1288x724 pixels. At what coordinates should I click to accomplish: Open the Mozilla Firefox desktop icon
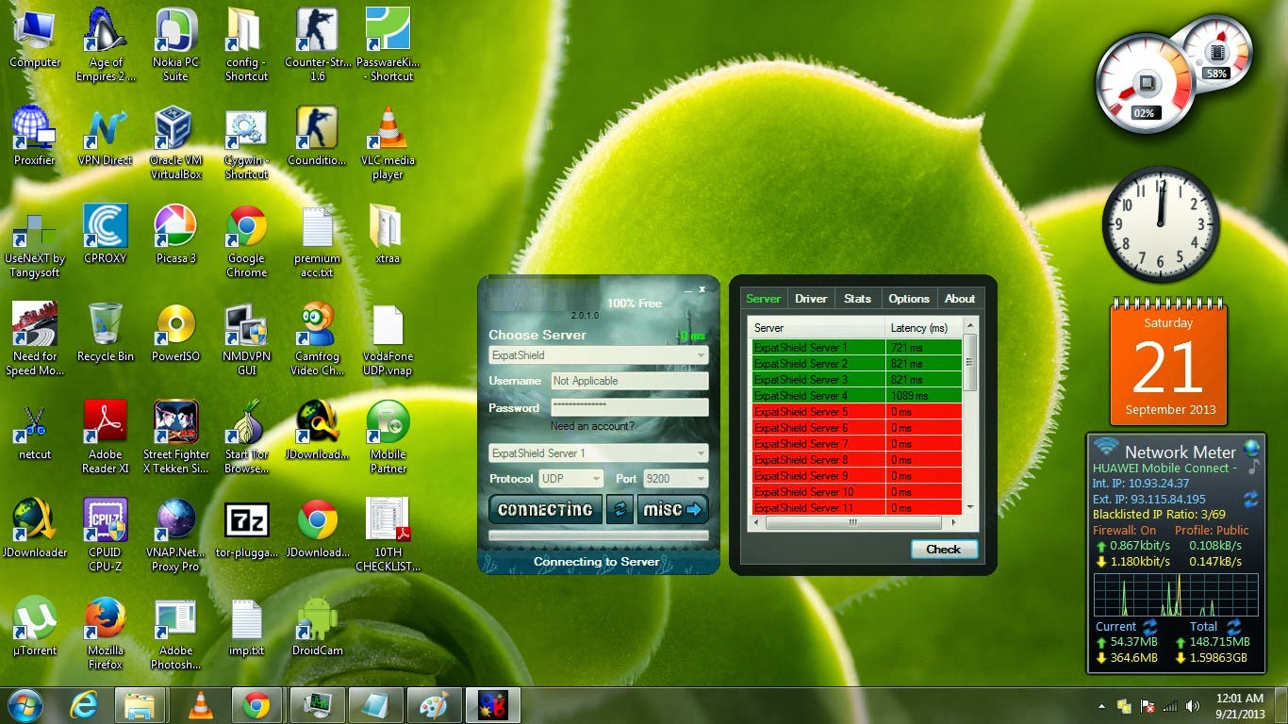[106, 633]
